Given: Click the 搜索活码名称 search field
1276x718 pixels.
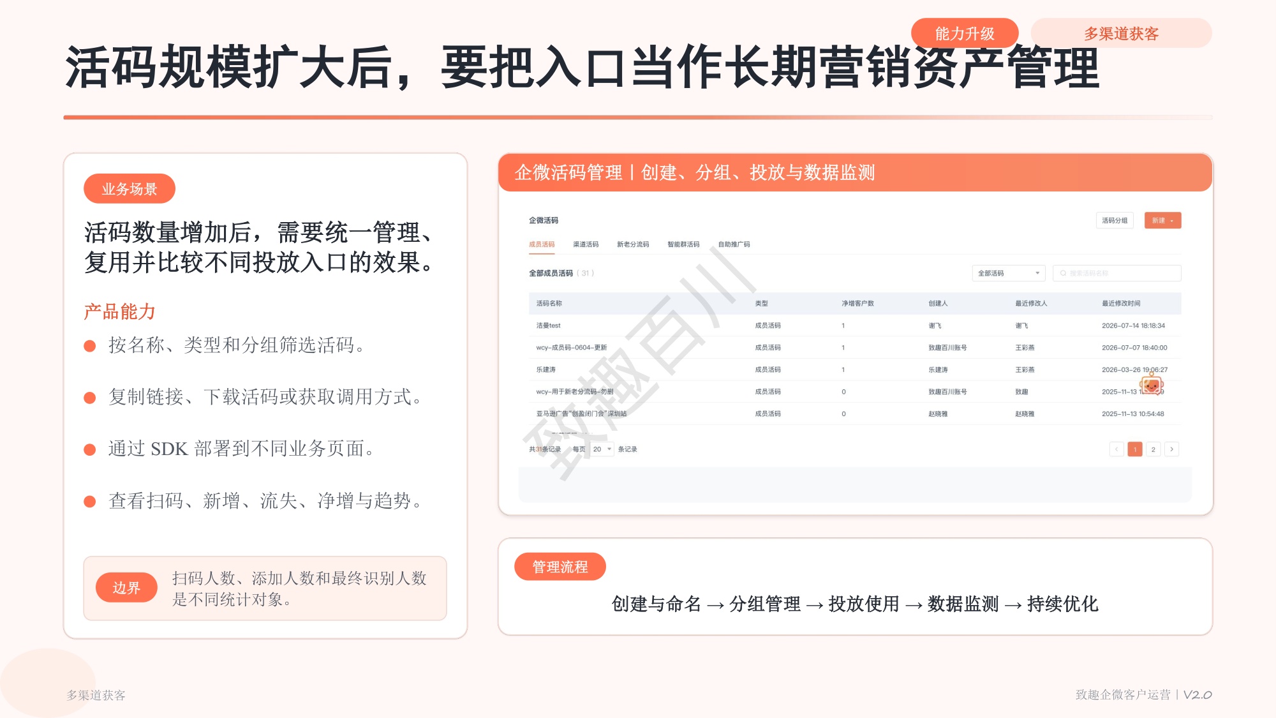Looking at the screenshot, I should point(1117,273).
